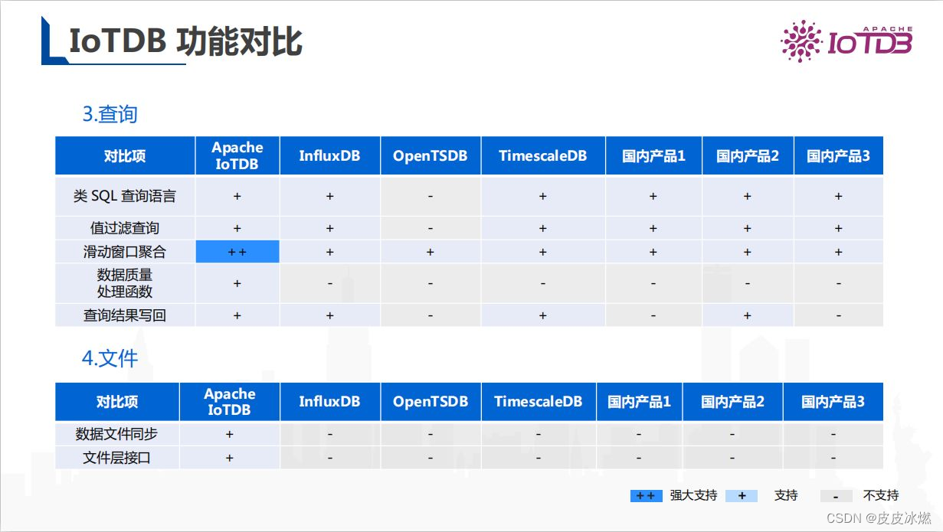Click 国内产品2 '+' cell in 查询结果写回 row
943x532 pixels.
(748, 315)
